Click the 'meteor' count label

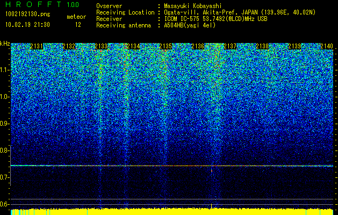coord(76,17)
